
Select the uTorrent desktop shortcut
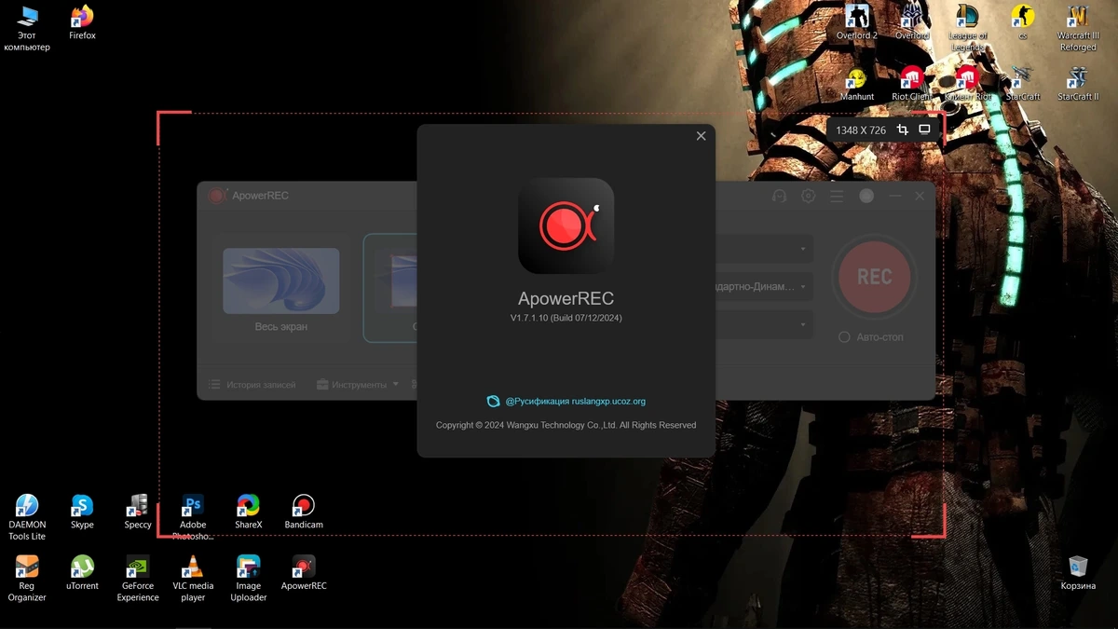(82, 572)
